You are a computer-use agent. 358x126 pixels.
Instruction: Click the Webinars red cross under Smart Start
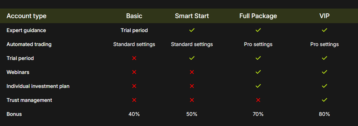point(192,72)
